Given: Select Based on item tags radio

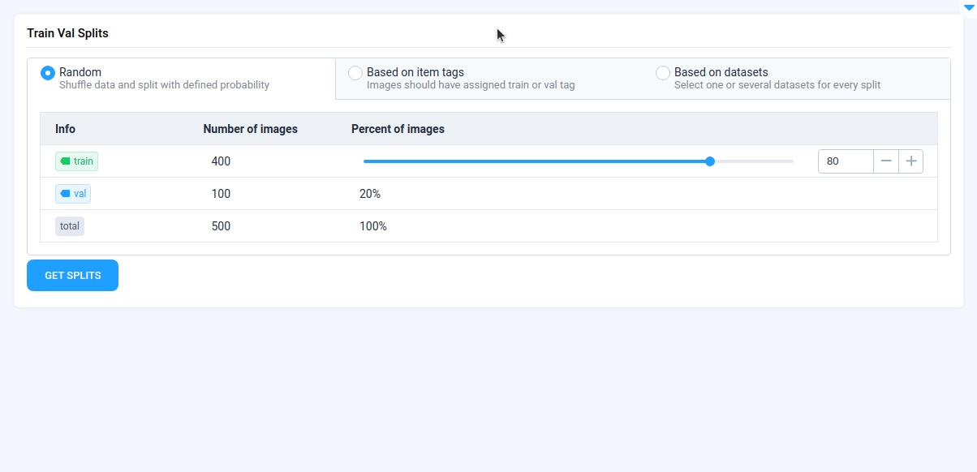Looking at the screenshot, I should [x=355, y=73].
